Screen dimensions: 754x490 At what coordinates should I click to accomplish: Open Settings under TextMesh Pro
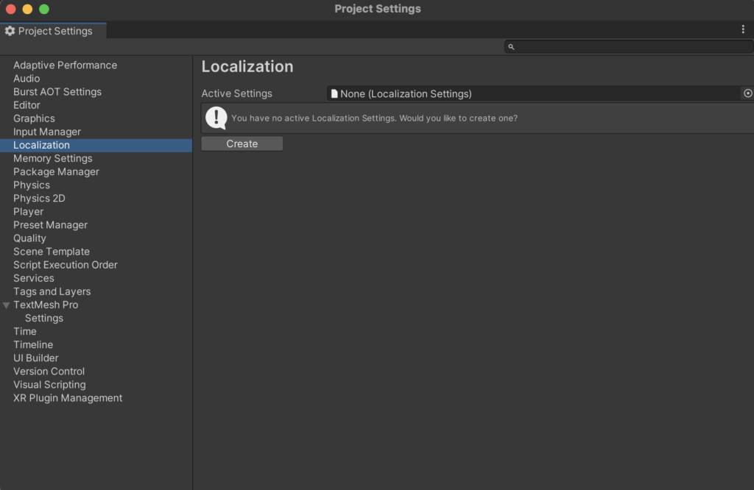coord(44,319)
